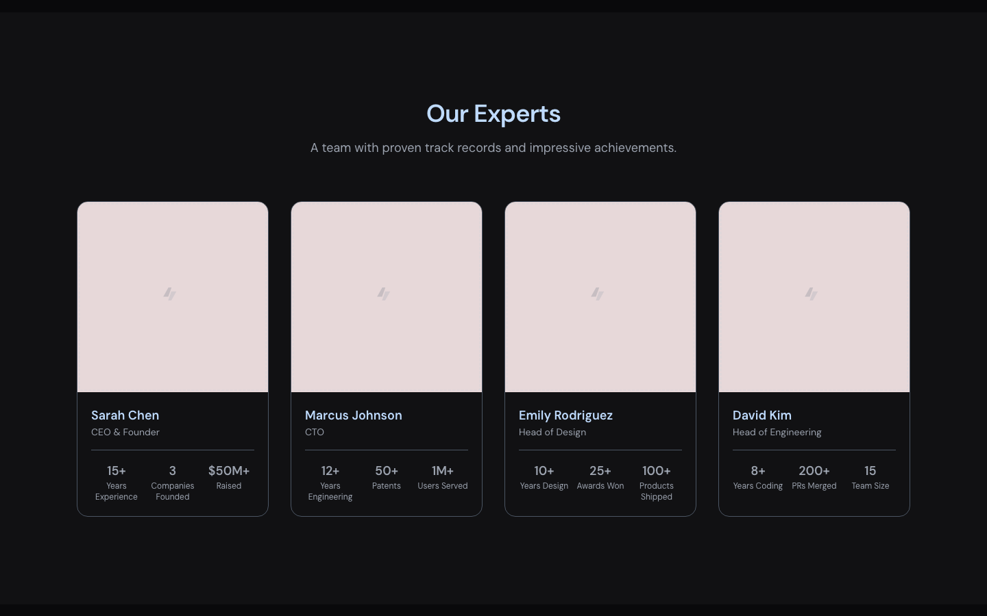The width and height of the screenshot is (987, 616).
Task: Click the CEO & Founder role label
Action: coord(125,433)
